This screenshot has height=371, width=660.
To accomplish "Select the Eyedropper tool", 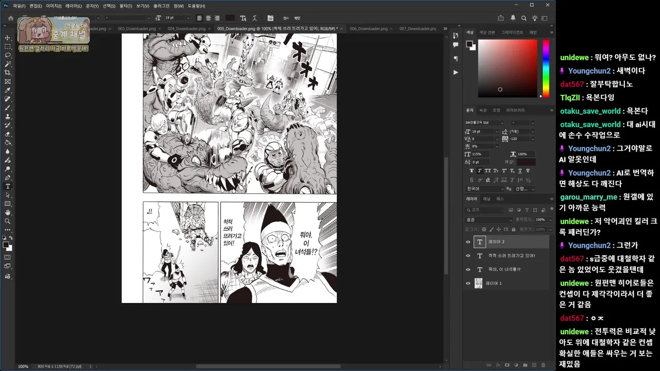I will coord(8,90).
